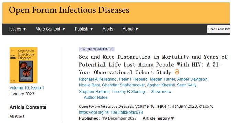Expand Article history details

[x=158, y=118]
